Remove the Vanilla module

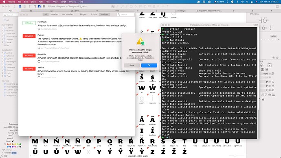29,69
